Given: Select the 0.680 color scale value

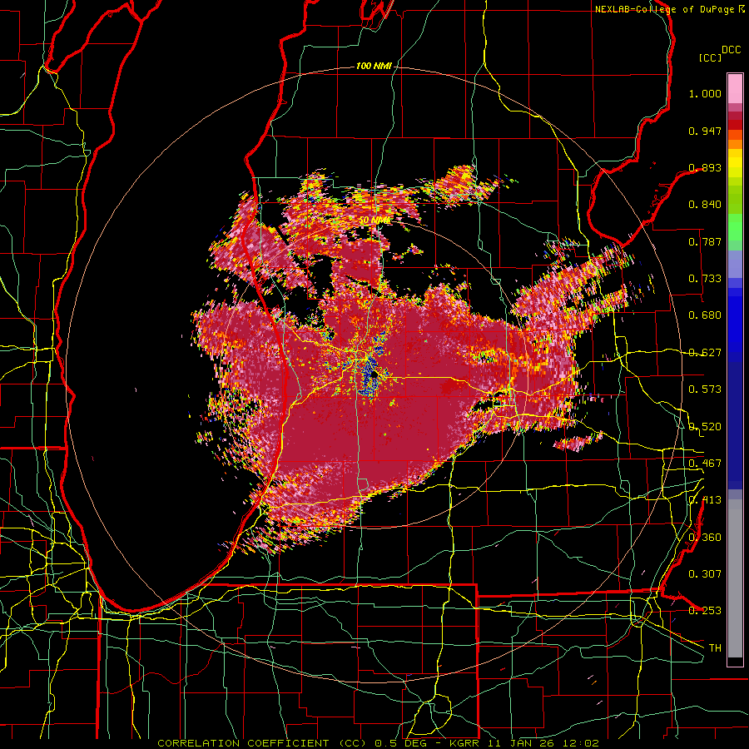Looking at the screenshot, I should coord(705,315).
